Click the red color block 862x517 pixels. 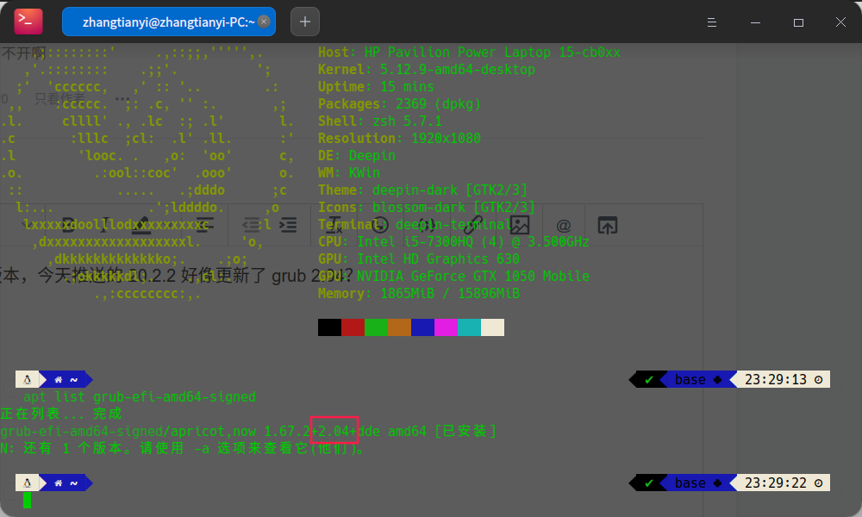point(353,327)
